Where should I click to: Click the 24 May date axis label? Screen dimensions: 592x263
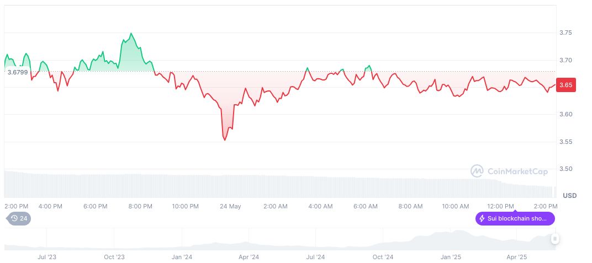tap(230, 206)
